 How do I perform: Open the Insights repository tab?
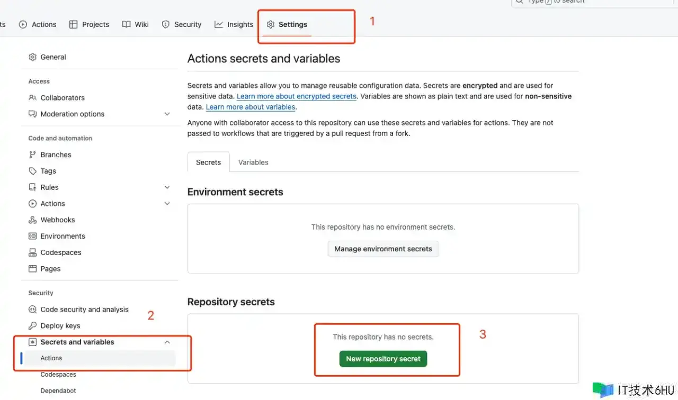point(234,24)
